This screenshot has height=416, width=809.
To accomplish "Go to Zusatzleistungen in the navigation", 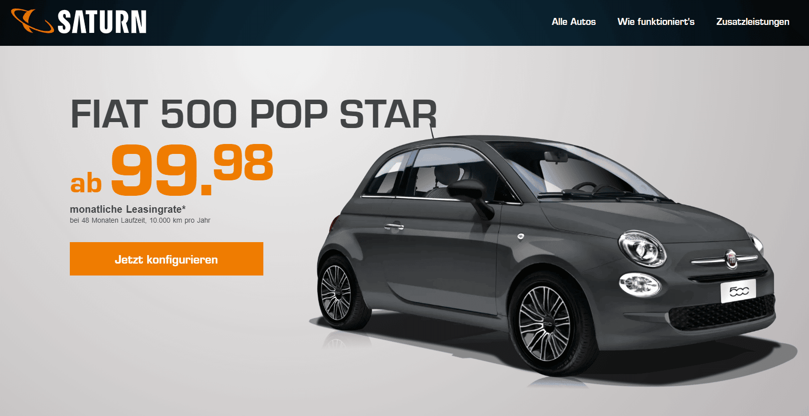I will point(753,21).
